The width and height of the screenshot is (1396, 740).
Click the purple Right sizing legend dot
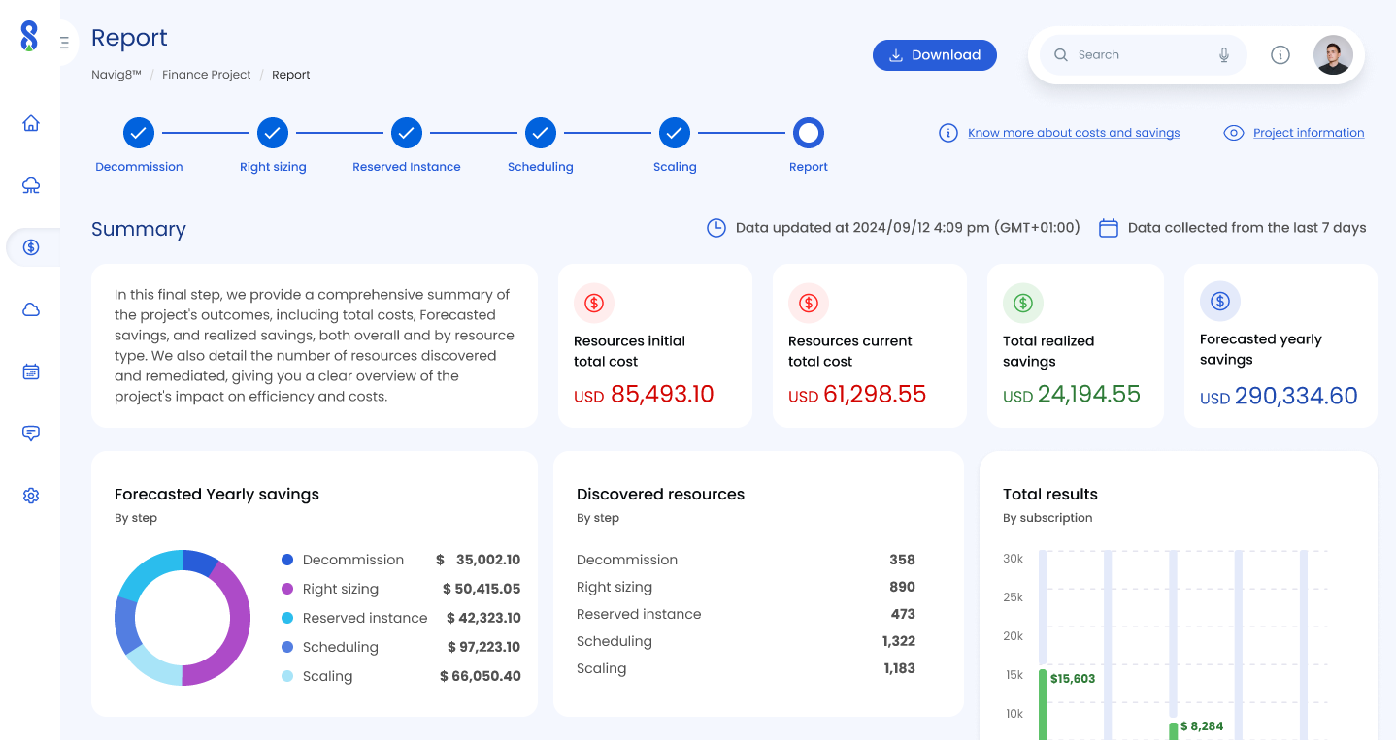(287, 589)
